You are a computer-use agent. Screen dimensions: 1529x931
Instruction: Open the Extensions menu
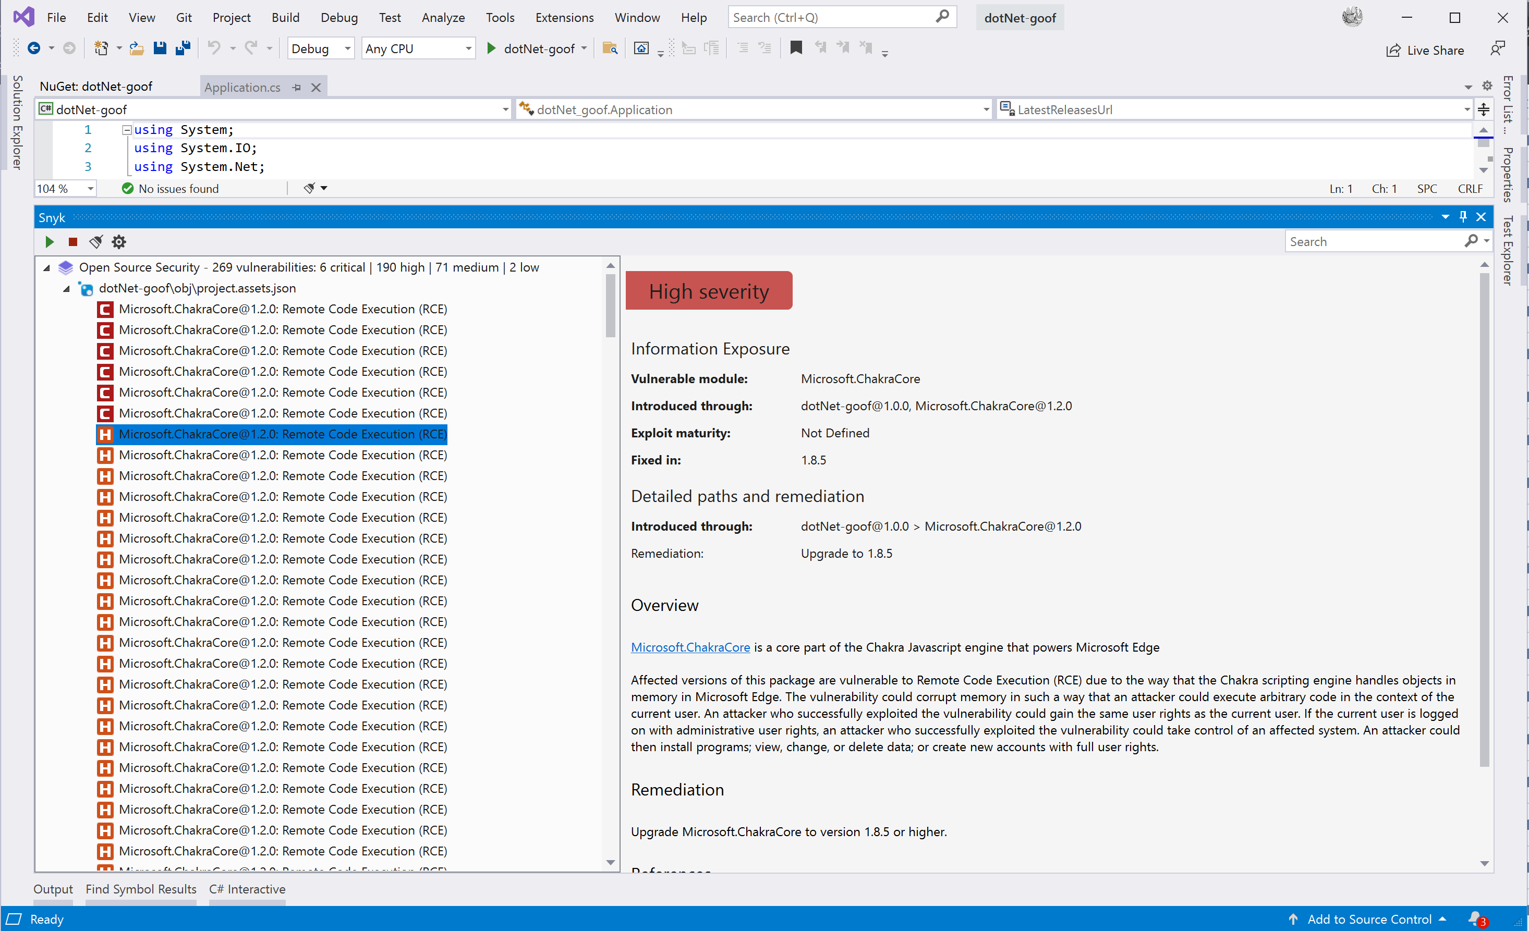point(564,17)
